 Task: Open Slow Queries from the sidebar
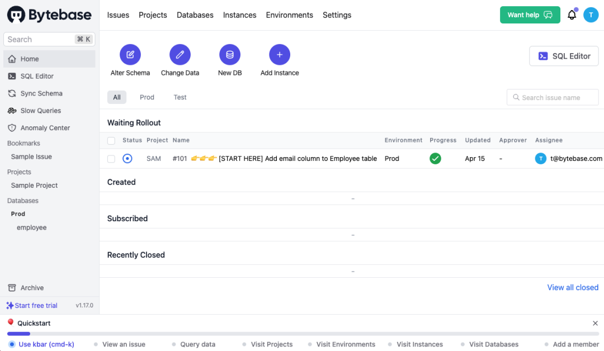[x=39, y=110]
